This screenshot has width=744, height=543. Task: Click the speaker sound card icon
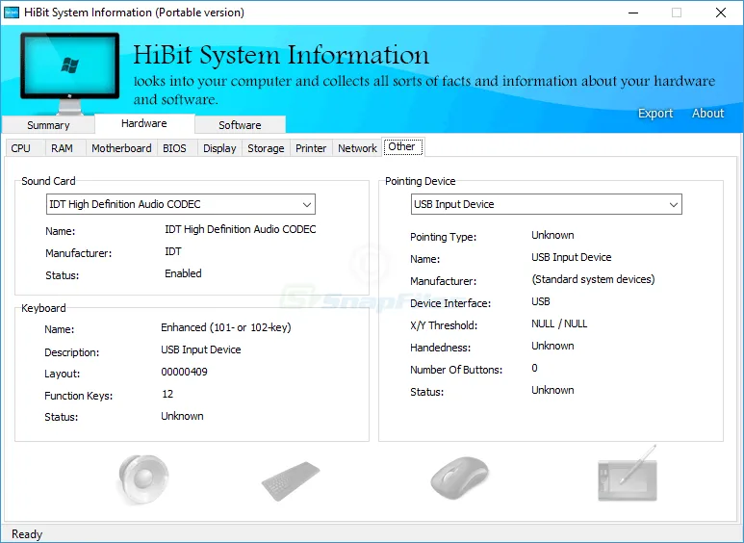[x=143, y=479]
